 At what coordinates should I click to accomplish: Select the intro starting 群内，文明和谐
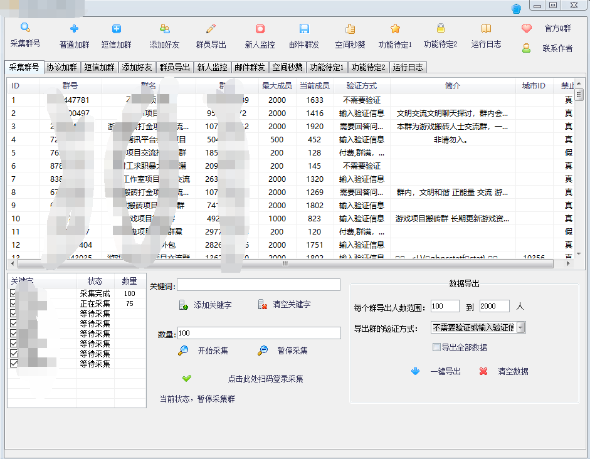(453, 193)
